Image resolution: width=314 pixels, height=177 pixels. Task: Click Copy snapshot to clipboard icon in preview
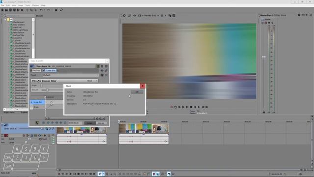170,15
